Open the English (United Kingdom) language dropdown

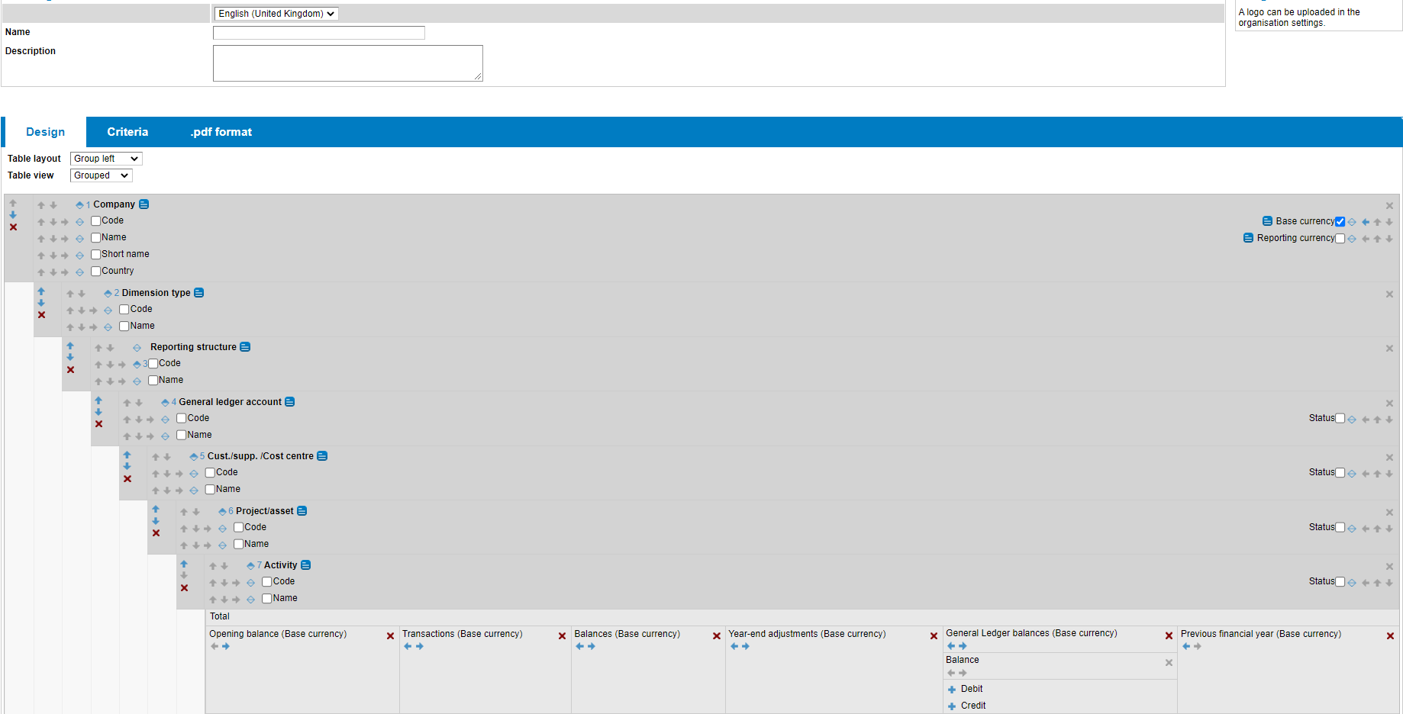pyautogui.click(x=276, y=14)
